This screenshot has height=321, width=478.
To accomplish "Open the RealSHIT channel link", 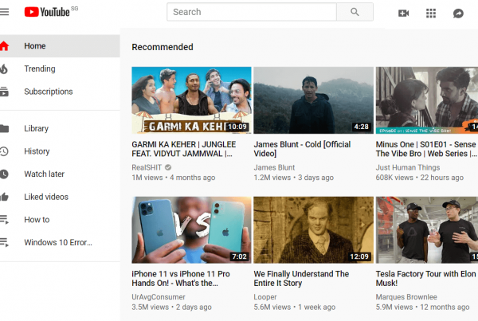I will point(147,167).
